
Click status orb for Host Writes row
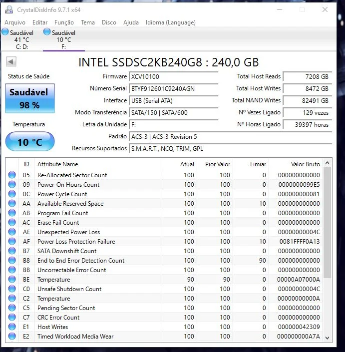tap(12, 327)
